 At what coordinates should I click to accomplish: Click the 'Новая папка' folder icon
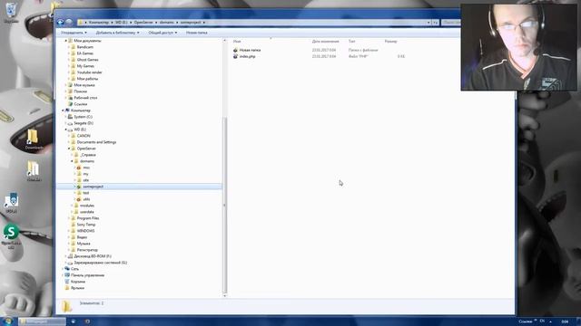point(235,50)
